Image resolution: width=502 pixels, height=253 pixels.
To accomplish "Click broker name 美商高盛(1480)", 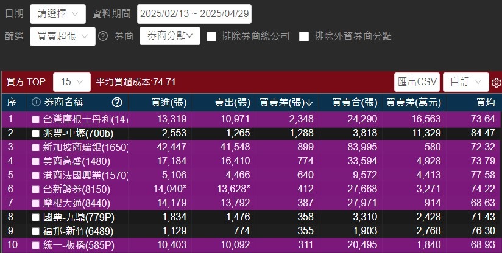I will pos(77,161).
